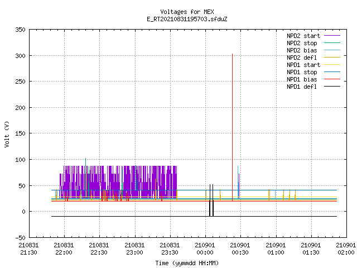This screenshot has width=357, height=268.
Task: Click the x-axis tick 210831 21:30
Action: click(x=28, y=249)
